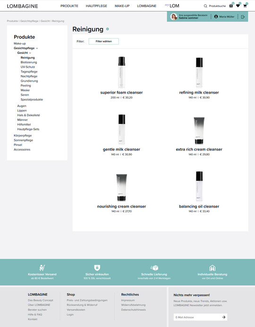Viewport: 255px width, 327px height.
Task: Click the E-Mail Adresse newsletter field
Action: pos(197,317)
